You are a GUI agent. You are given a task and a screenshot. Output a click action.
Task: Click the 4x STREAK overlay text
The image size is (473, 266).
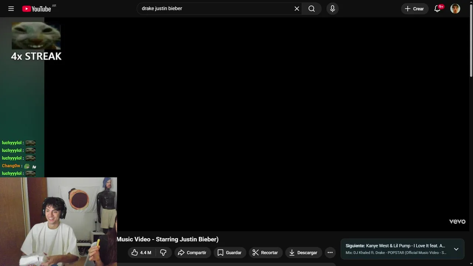tap(36, 56)
